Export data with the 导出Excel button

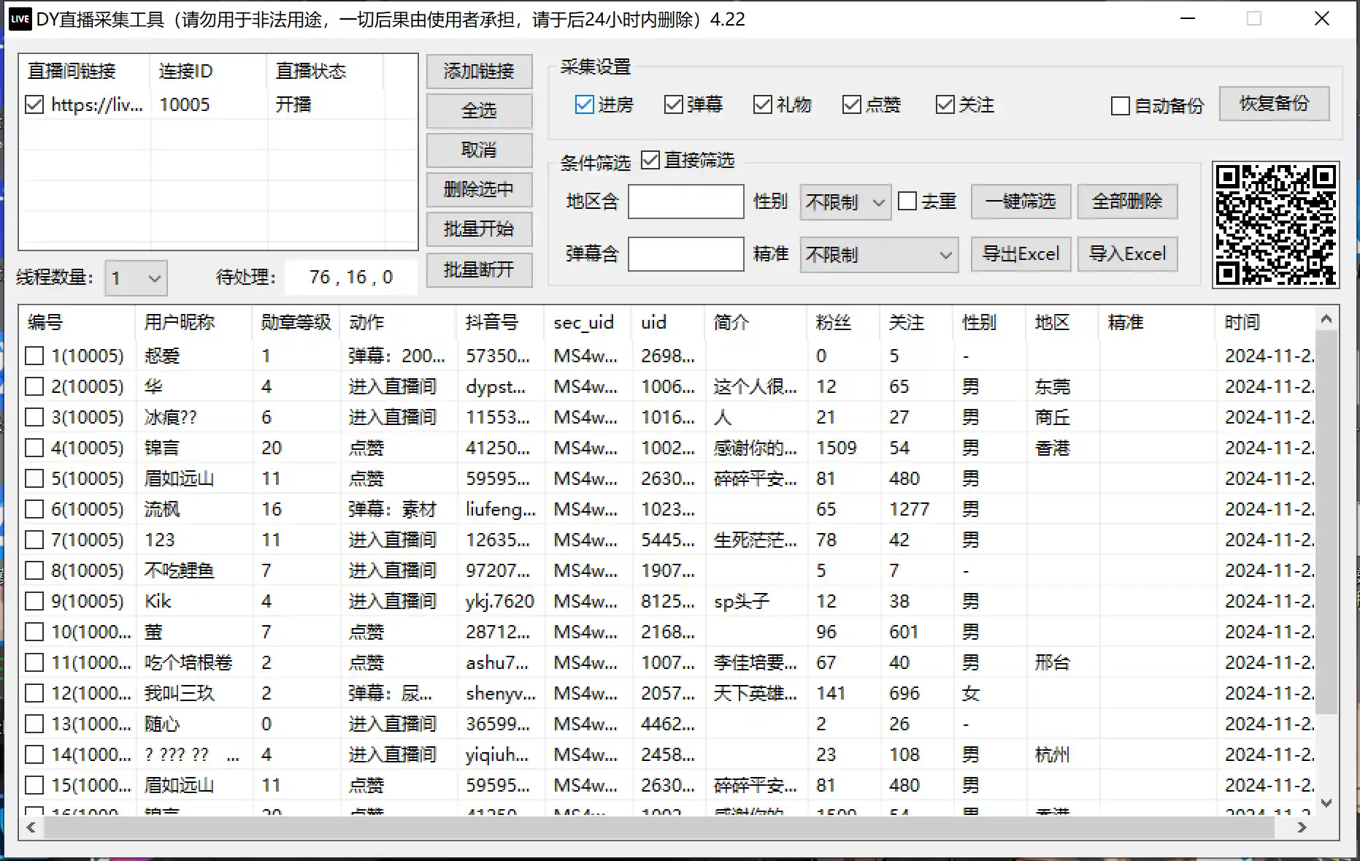click(1021, 254)
